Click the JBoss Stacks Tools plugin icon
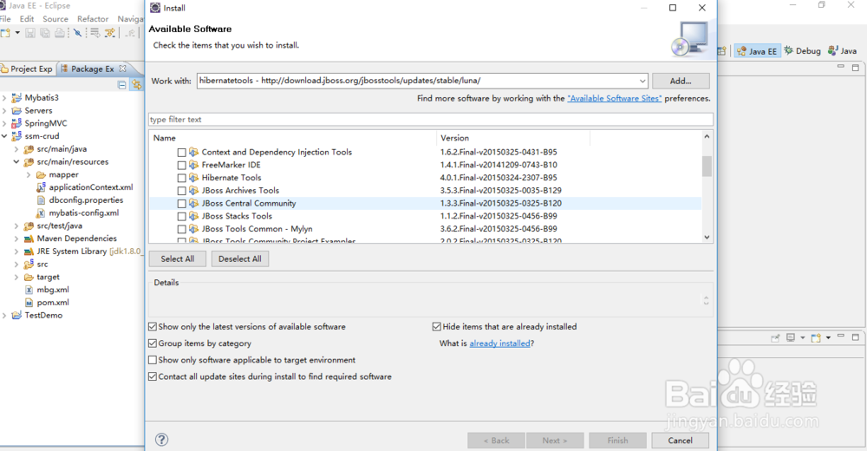The height and width of the screenshot is (451, 867). coord(193,216)
